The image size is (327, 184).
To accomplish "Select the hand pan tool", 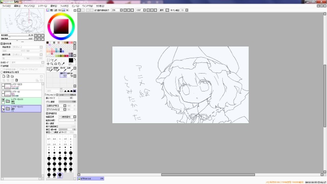I will coord(59,64).
